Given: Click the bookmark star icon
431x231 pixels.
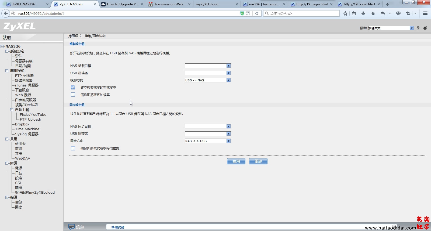Looking at the screenshot, I should tap(345, 13).
